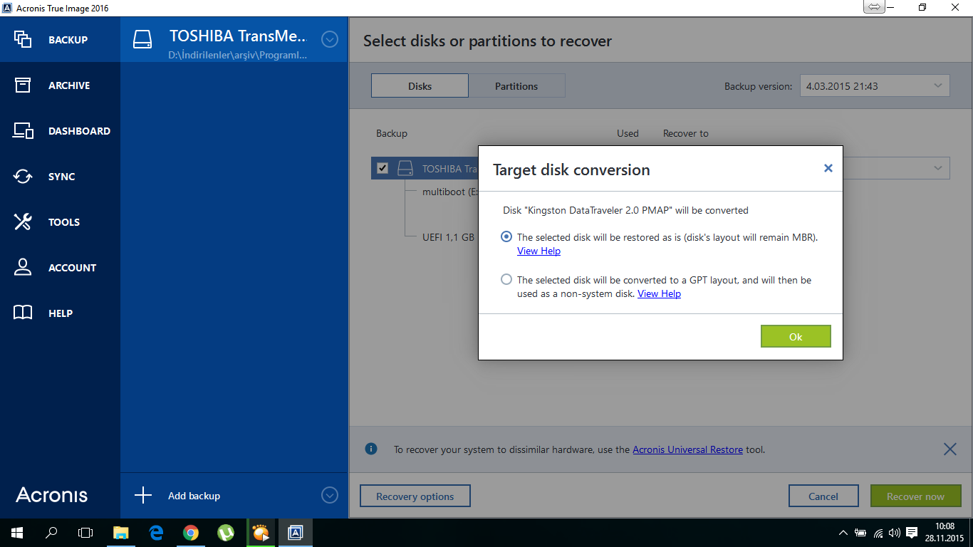
Task: Uncheck the TOSHIBA disk checkbox
Action: 383,168
